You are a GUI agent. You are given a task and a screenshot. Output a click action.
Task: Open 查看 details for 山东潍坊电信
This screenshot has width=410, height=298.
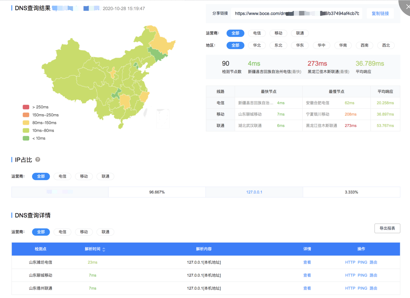point(307,262)
